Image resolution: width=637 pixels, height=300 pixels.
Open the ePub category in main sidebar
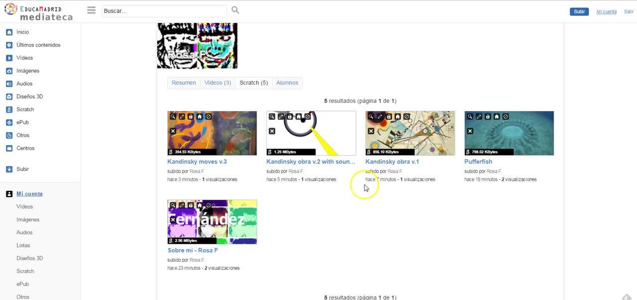(22, 122)
